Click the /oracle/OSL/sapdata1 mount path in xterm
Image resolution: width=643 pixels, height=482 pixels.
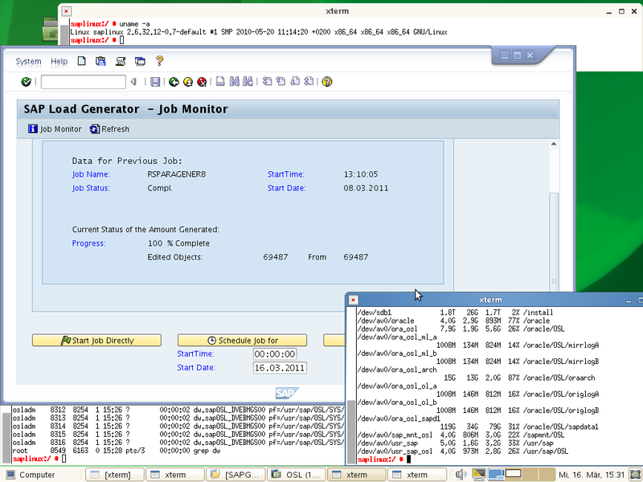coord(560,427)
